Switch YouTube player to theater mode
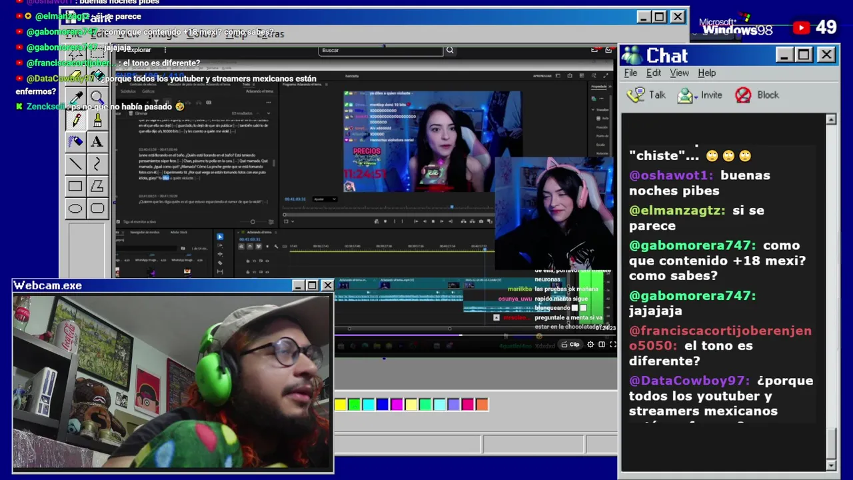Screen dimensions: 853x480 [602, 345]
